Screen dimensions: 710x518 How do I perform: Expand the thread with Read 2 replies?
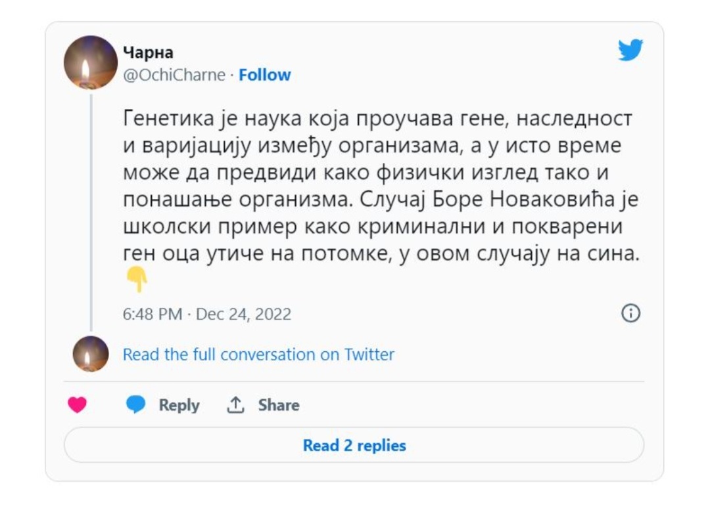(x=354, y=445)
